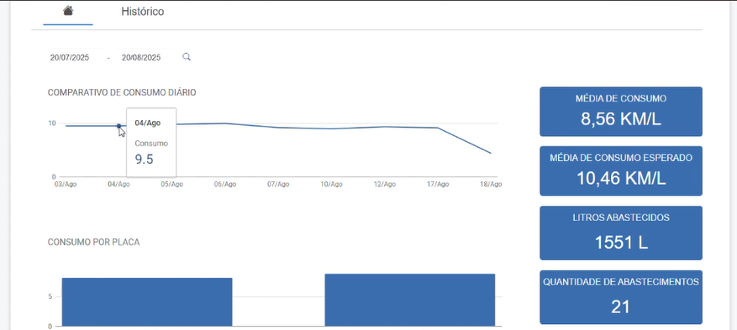This screenshot has height=330, width=737.
Task: Click the 1551 L value
Action: pyautogui.click(x=621, y=243)
